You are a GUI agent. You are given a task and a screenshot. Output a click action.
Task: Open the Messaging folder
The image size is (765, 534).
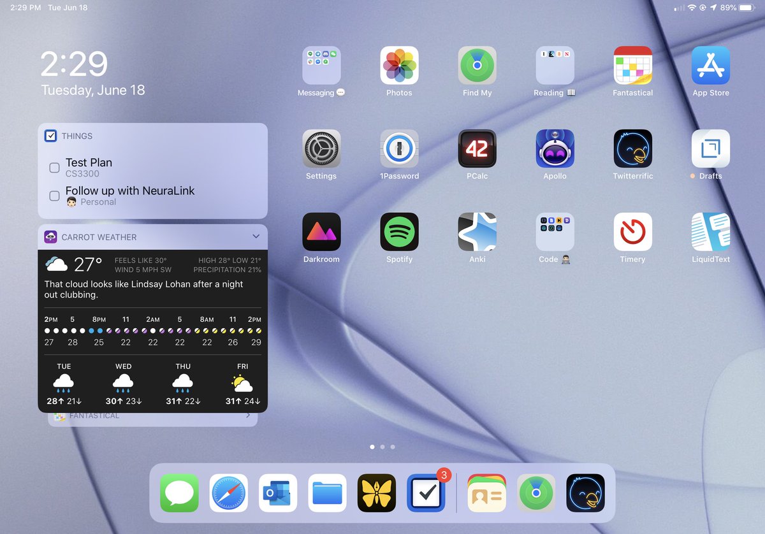(x=321, y=66)
